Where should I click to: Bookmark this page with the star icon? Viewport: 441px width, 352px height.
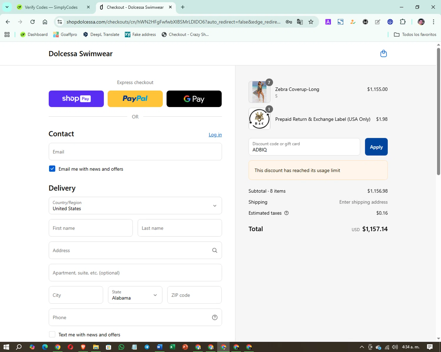tap(311, 22)
